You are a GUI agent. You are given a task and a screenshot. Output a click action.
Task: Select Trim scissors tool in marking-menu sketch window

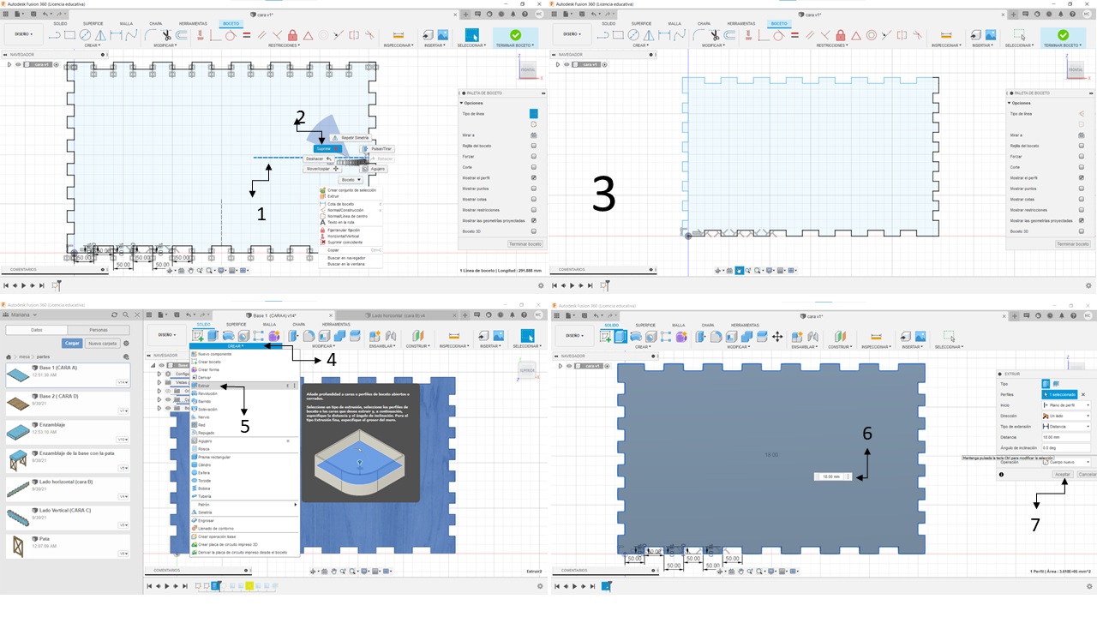pyautogui.click(x=166, y=35)
